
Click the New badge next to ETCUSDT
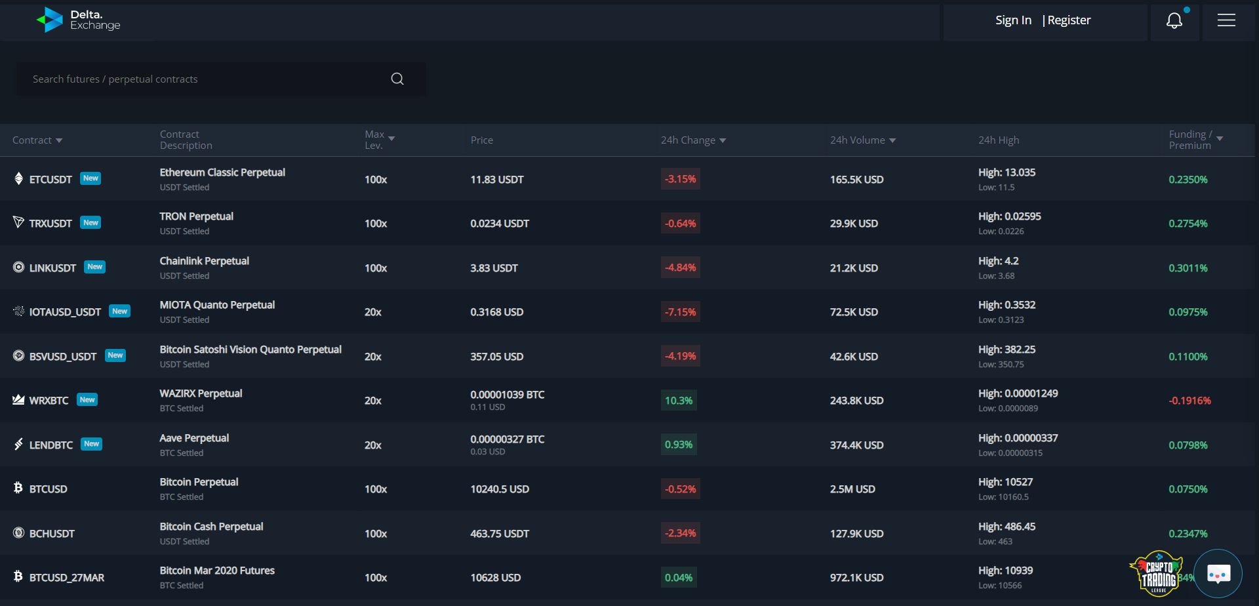click(x=90, y=178)
